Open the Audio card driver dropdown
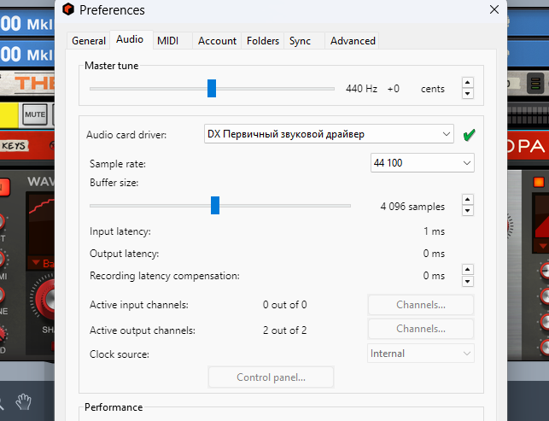Image resolution: width=549 pixels, height=421 pixels. (330, 134)
